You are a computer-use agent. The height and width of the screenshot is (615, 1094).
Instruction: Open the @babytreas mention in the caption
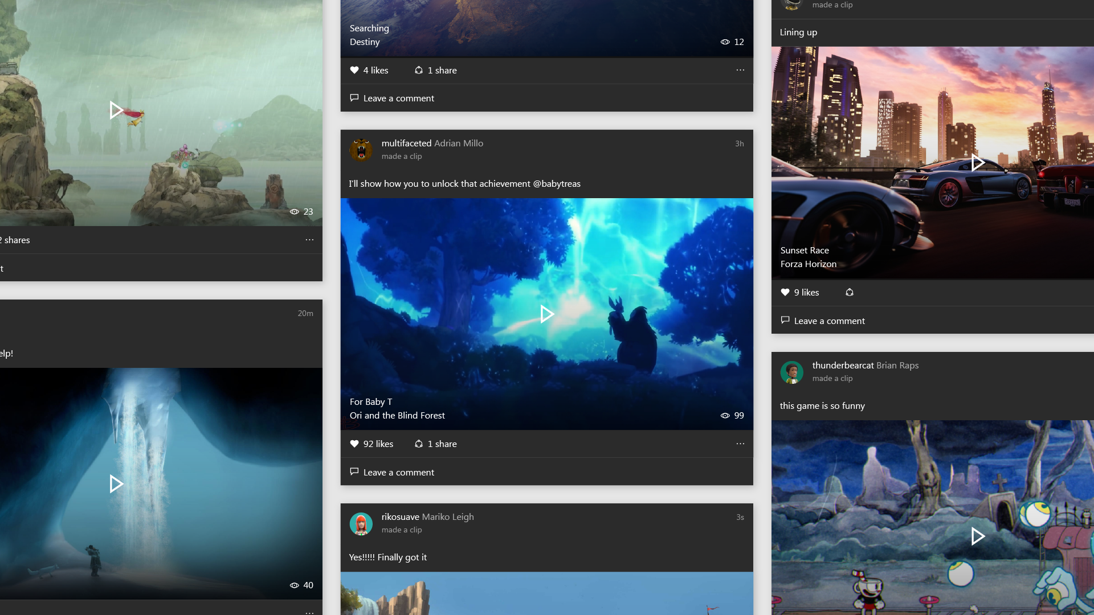pyautogui.click(x=557, y=183)
